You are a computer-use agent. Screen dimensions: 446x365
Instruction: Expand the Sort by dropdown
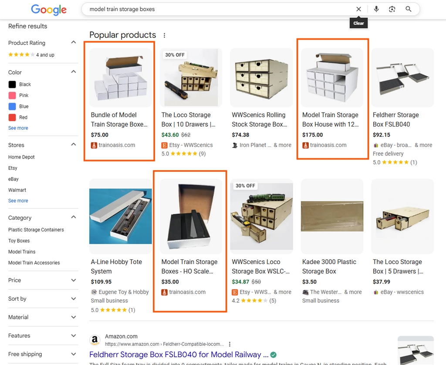[43, 299]
